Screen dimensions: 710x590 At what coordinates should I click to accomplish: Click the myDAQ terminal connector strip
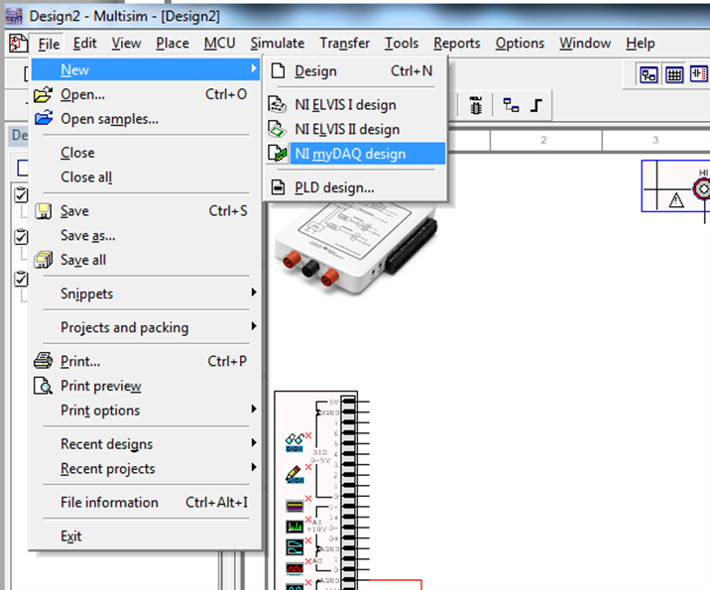(348, 493)
